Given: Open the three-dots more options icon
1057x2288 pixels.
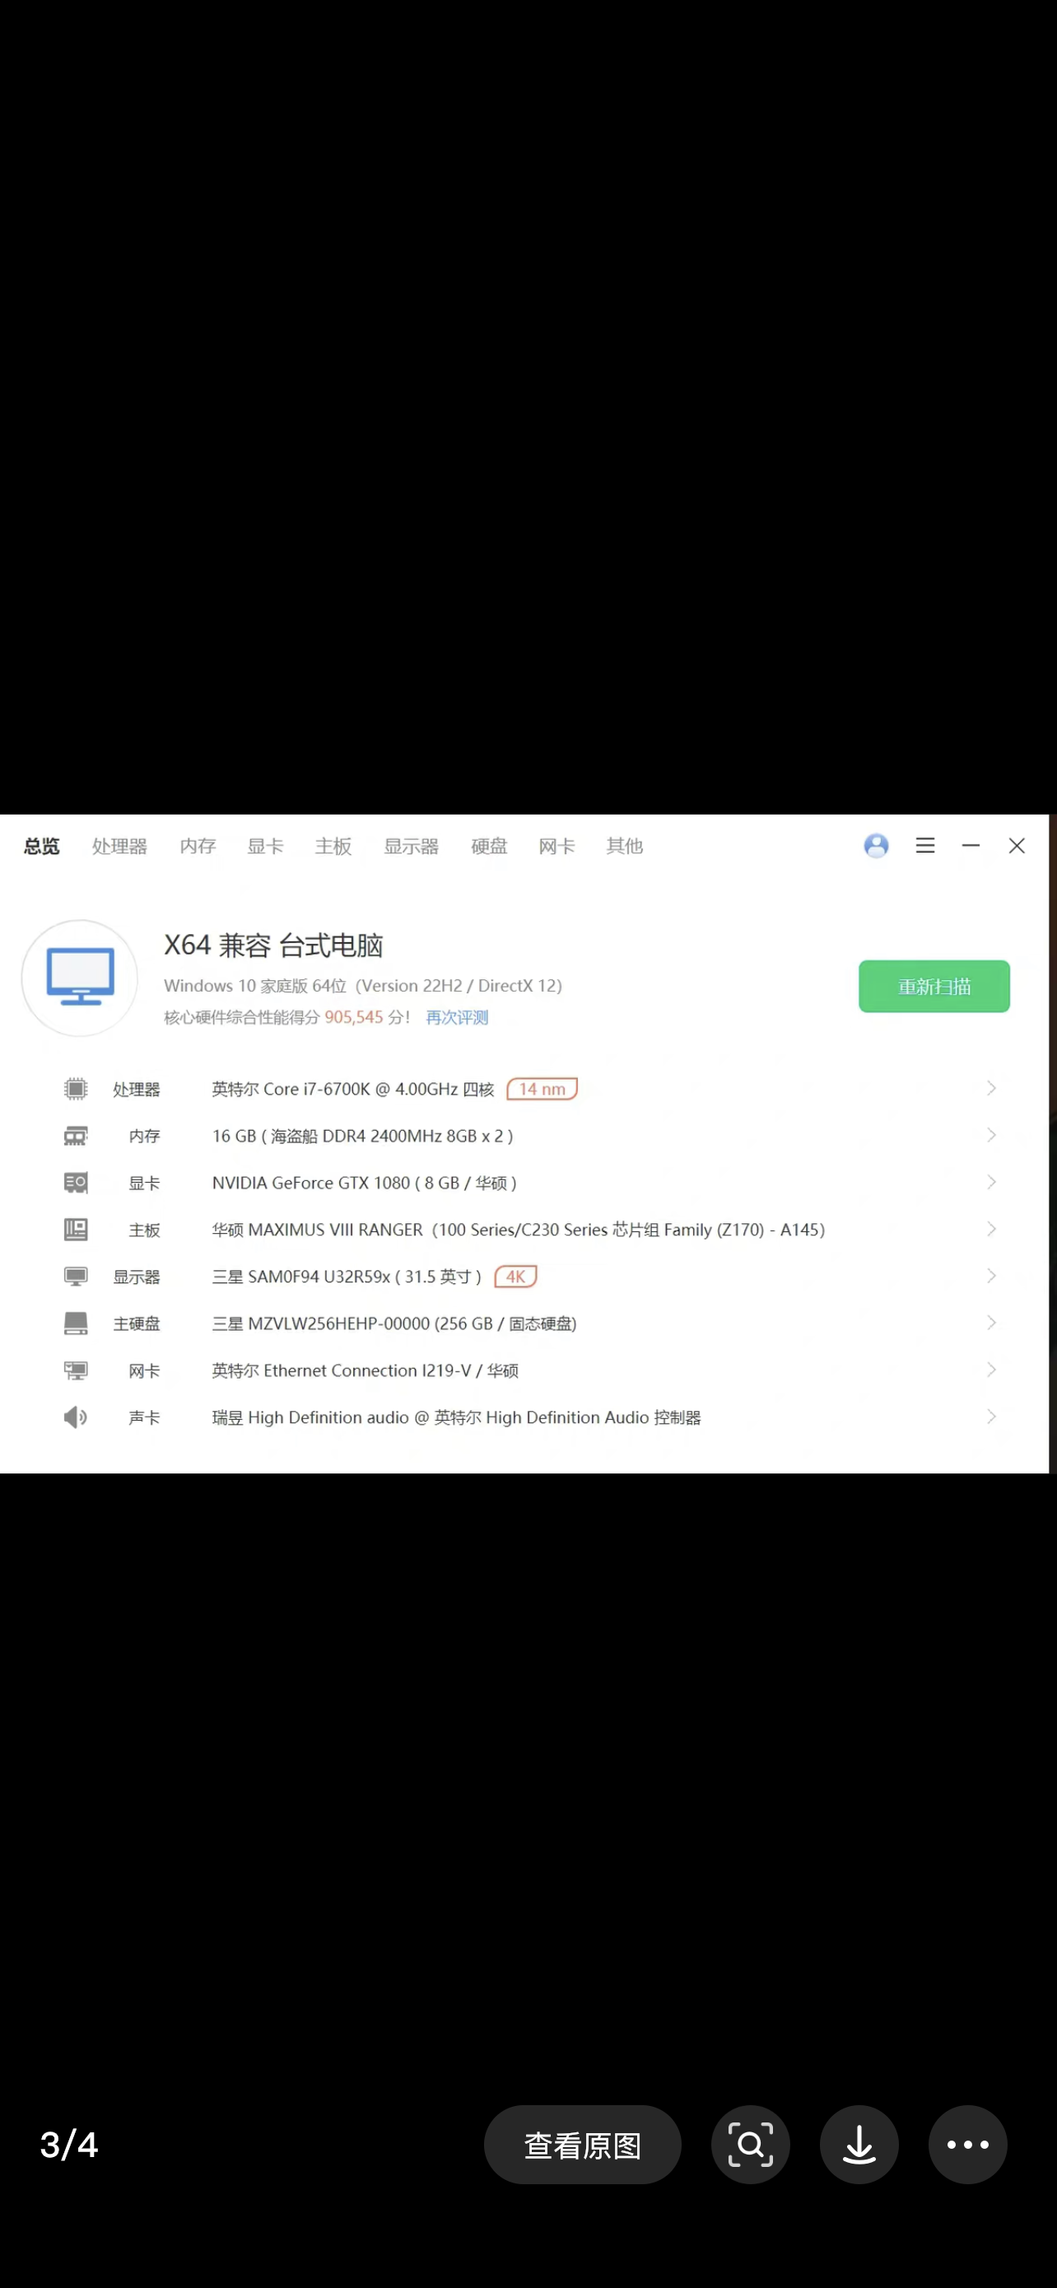Looking at the screenshot, I should pyautogui.click(x=967, y=2144).
